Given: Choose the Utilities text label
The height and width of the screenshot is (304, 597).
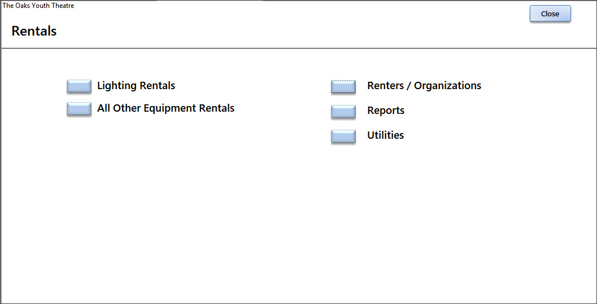Looking at the screenshot, I should (x=385, y=135).
